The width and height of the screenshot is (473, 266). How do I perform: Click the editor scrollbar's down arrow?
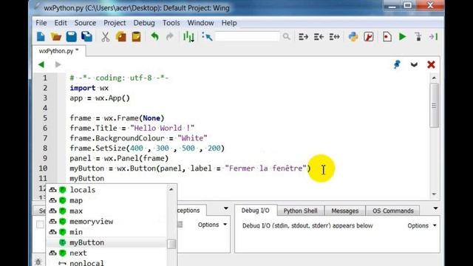(434, 194)
